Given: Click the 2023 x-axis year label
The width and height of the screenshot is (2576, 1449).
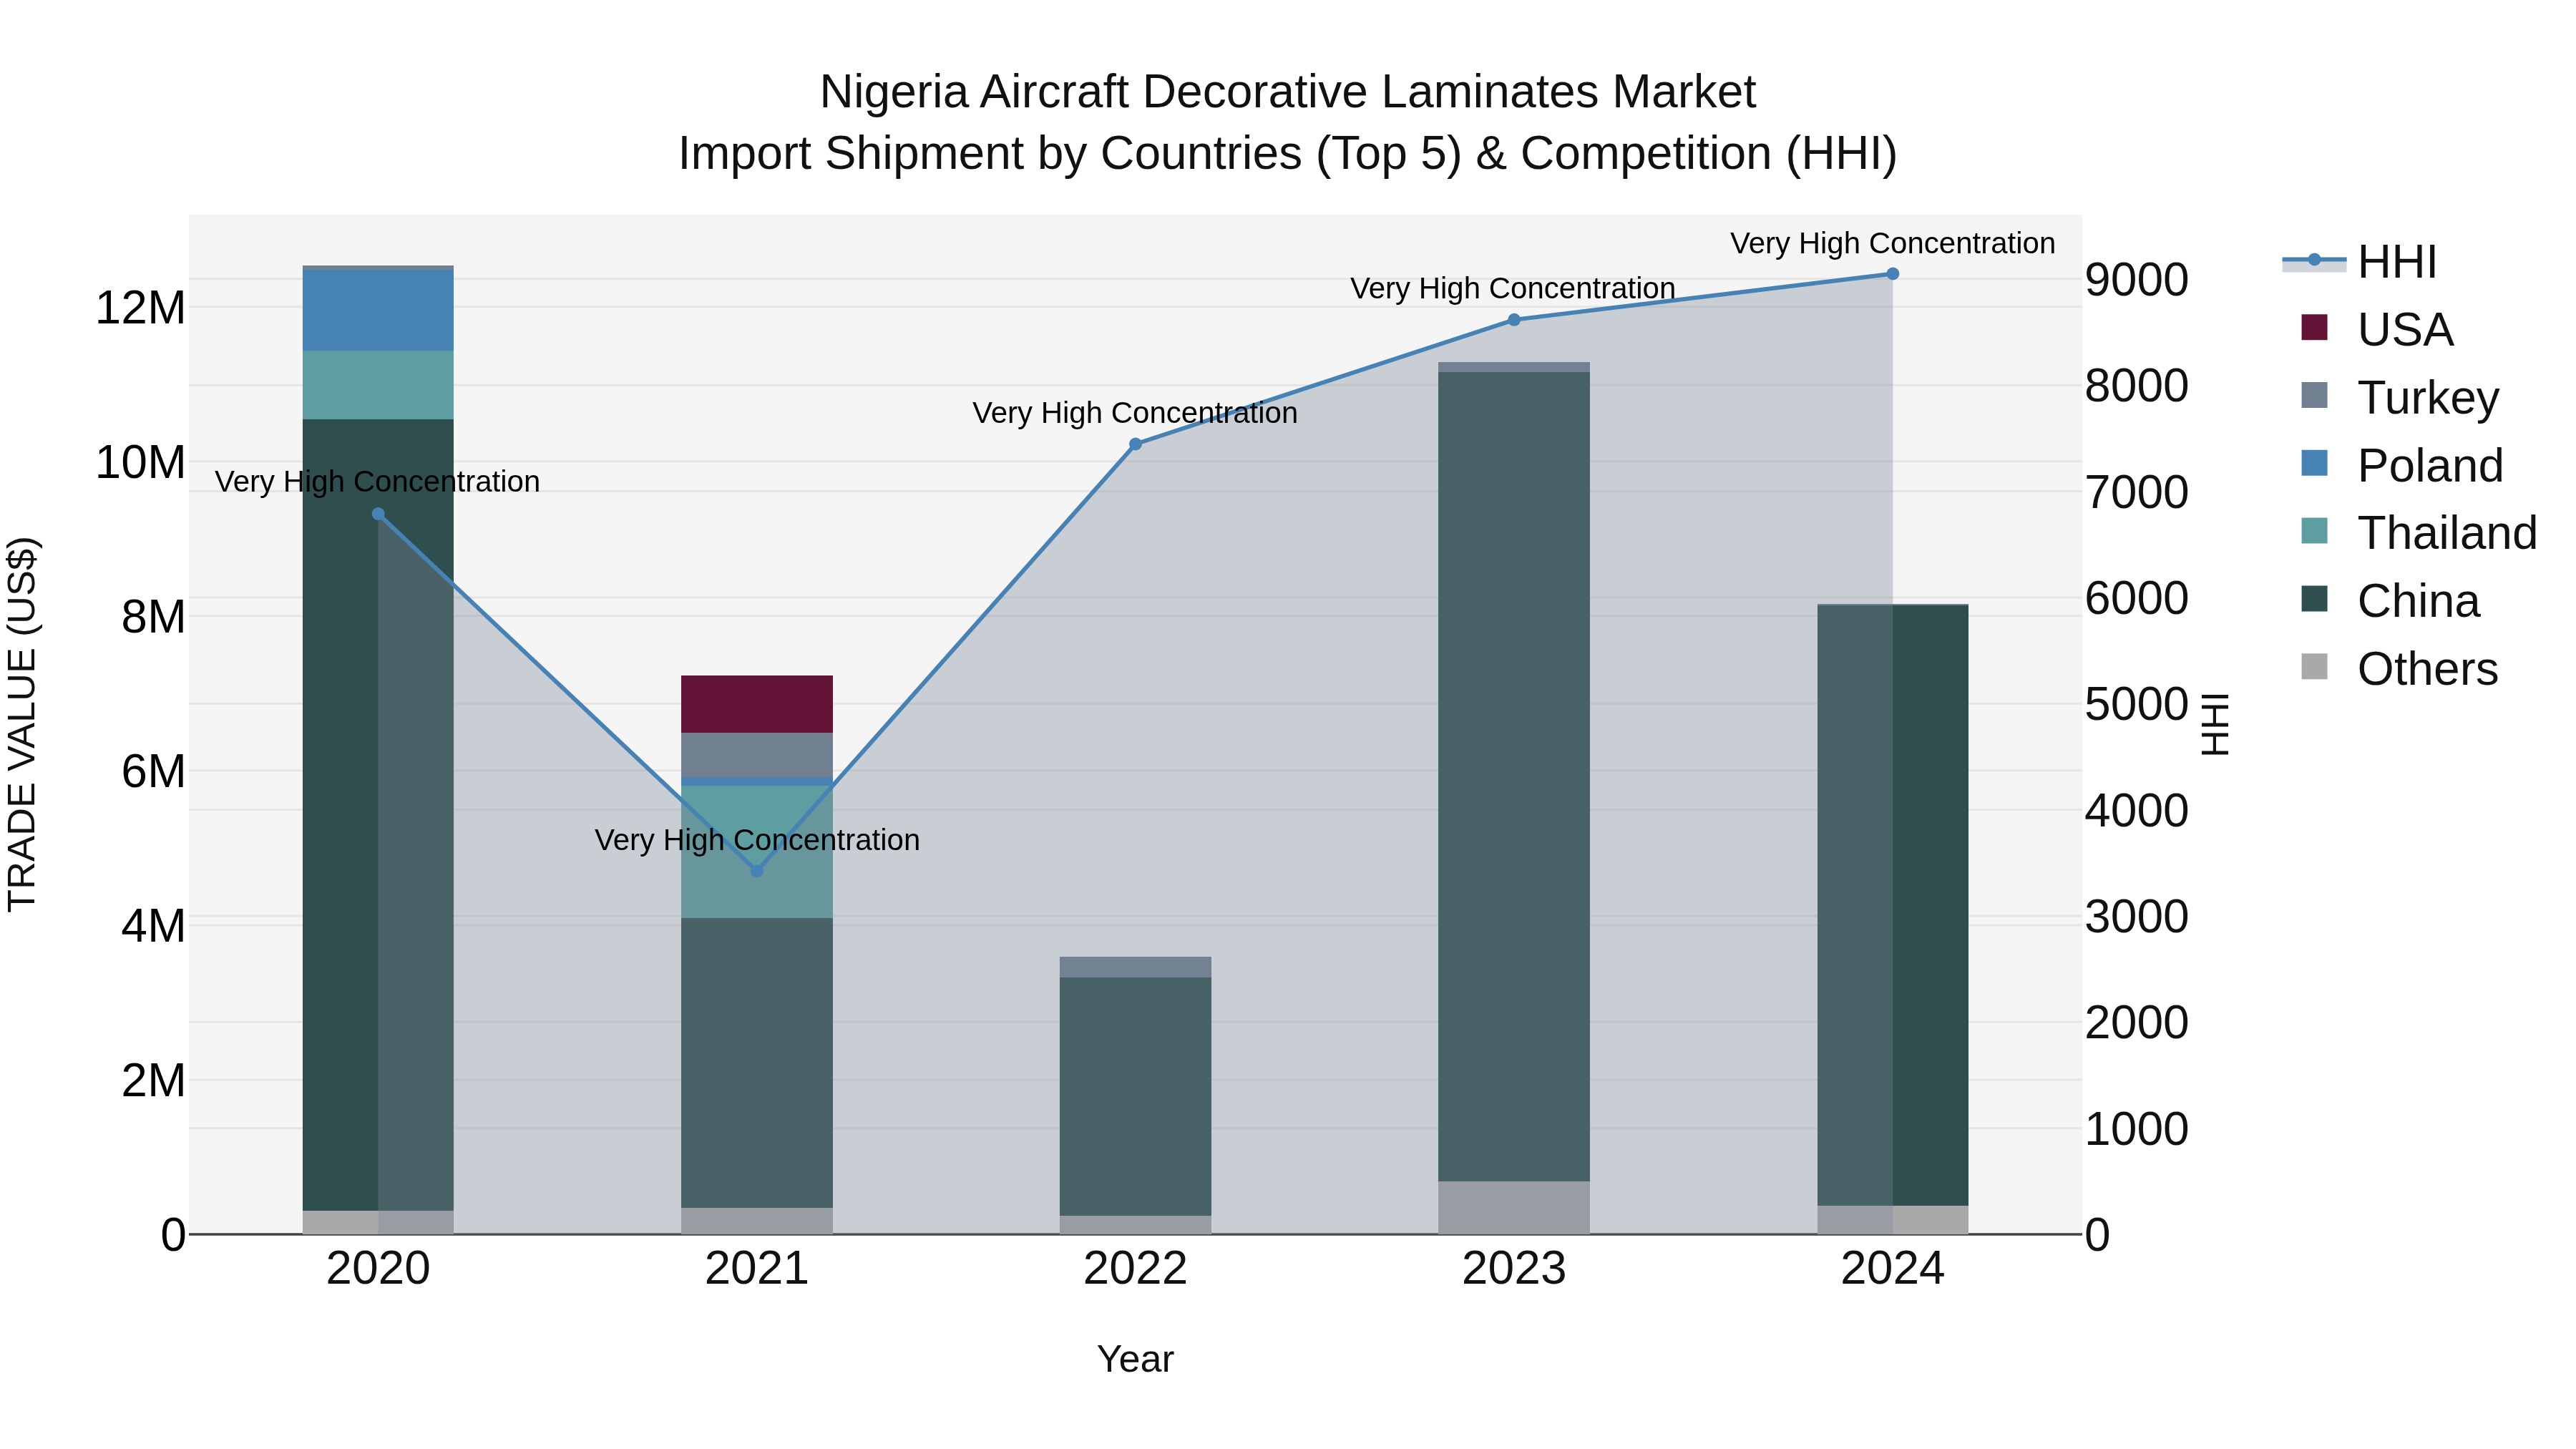Looking at the screenshot, I should [1514, 1269].
